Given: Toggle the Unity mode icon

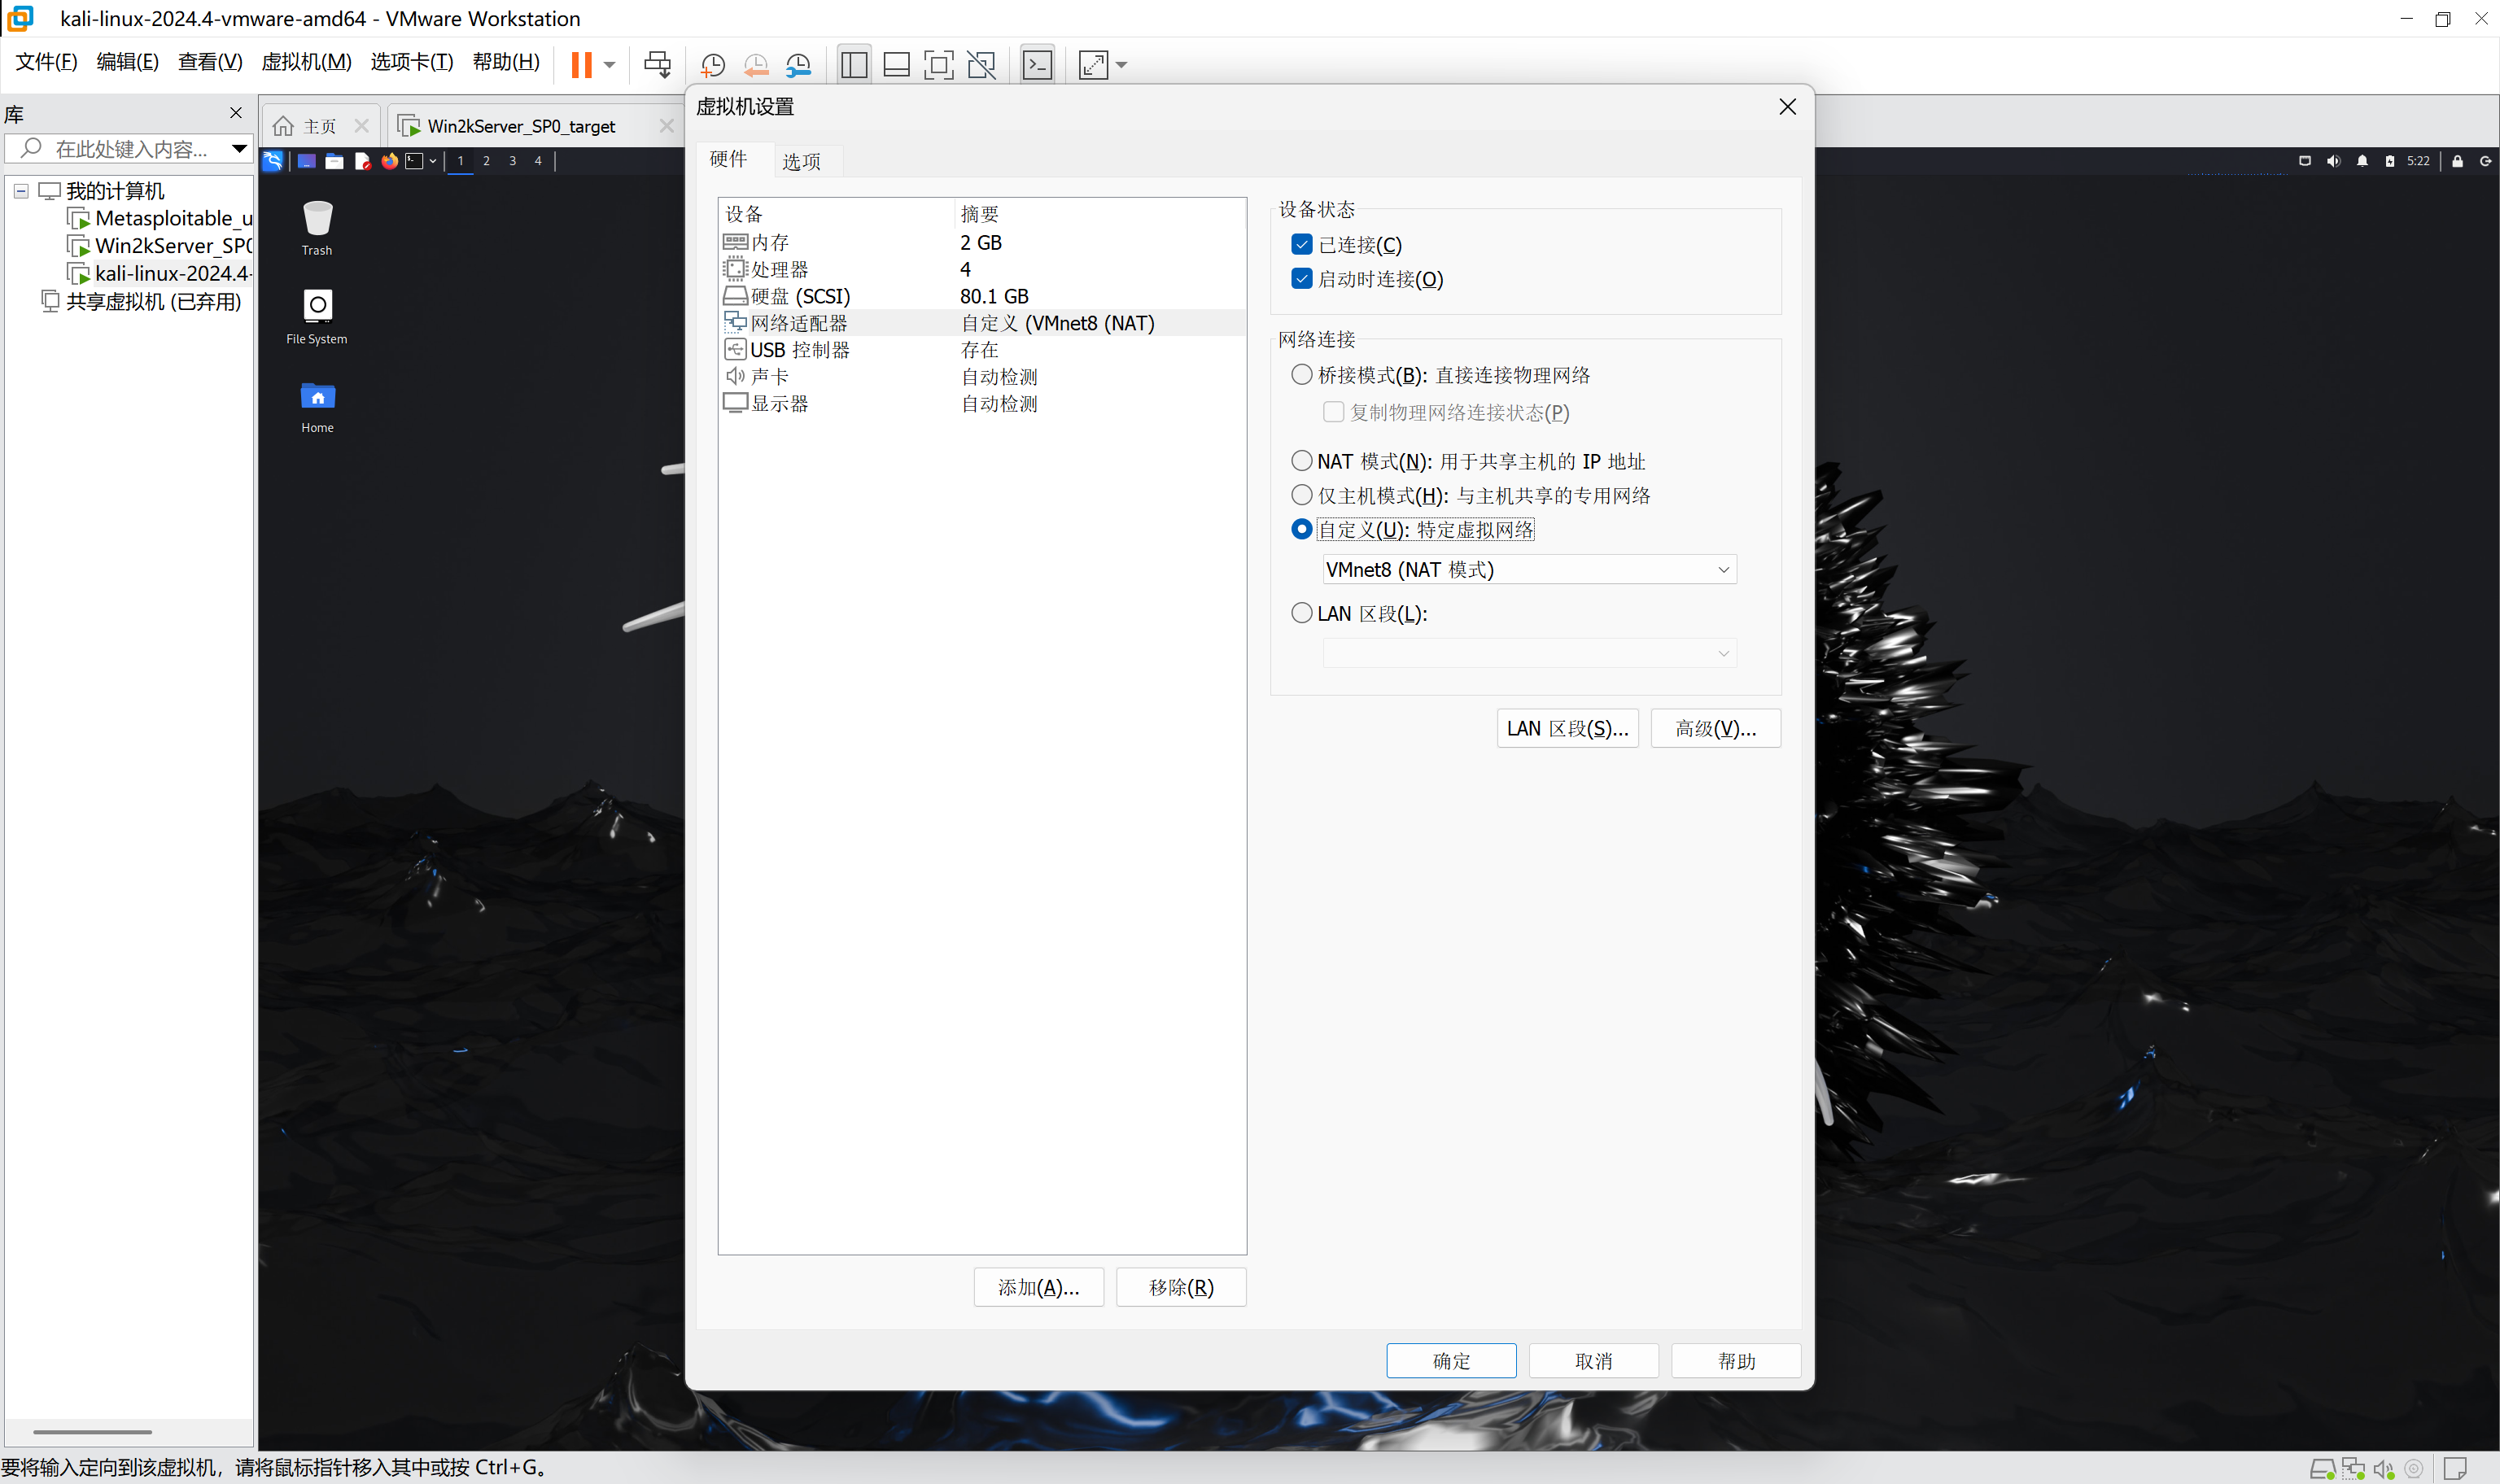Looking at the screenshot, I should tap(981, 65).
